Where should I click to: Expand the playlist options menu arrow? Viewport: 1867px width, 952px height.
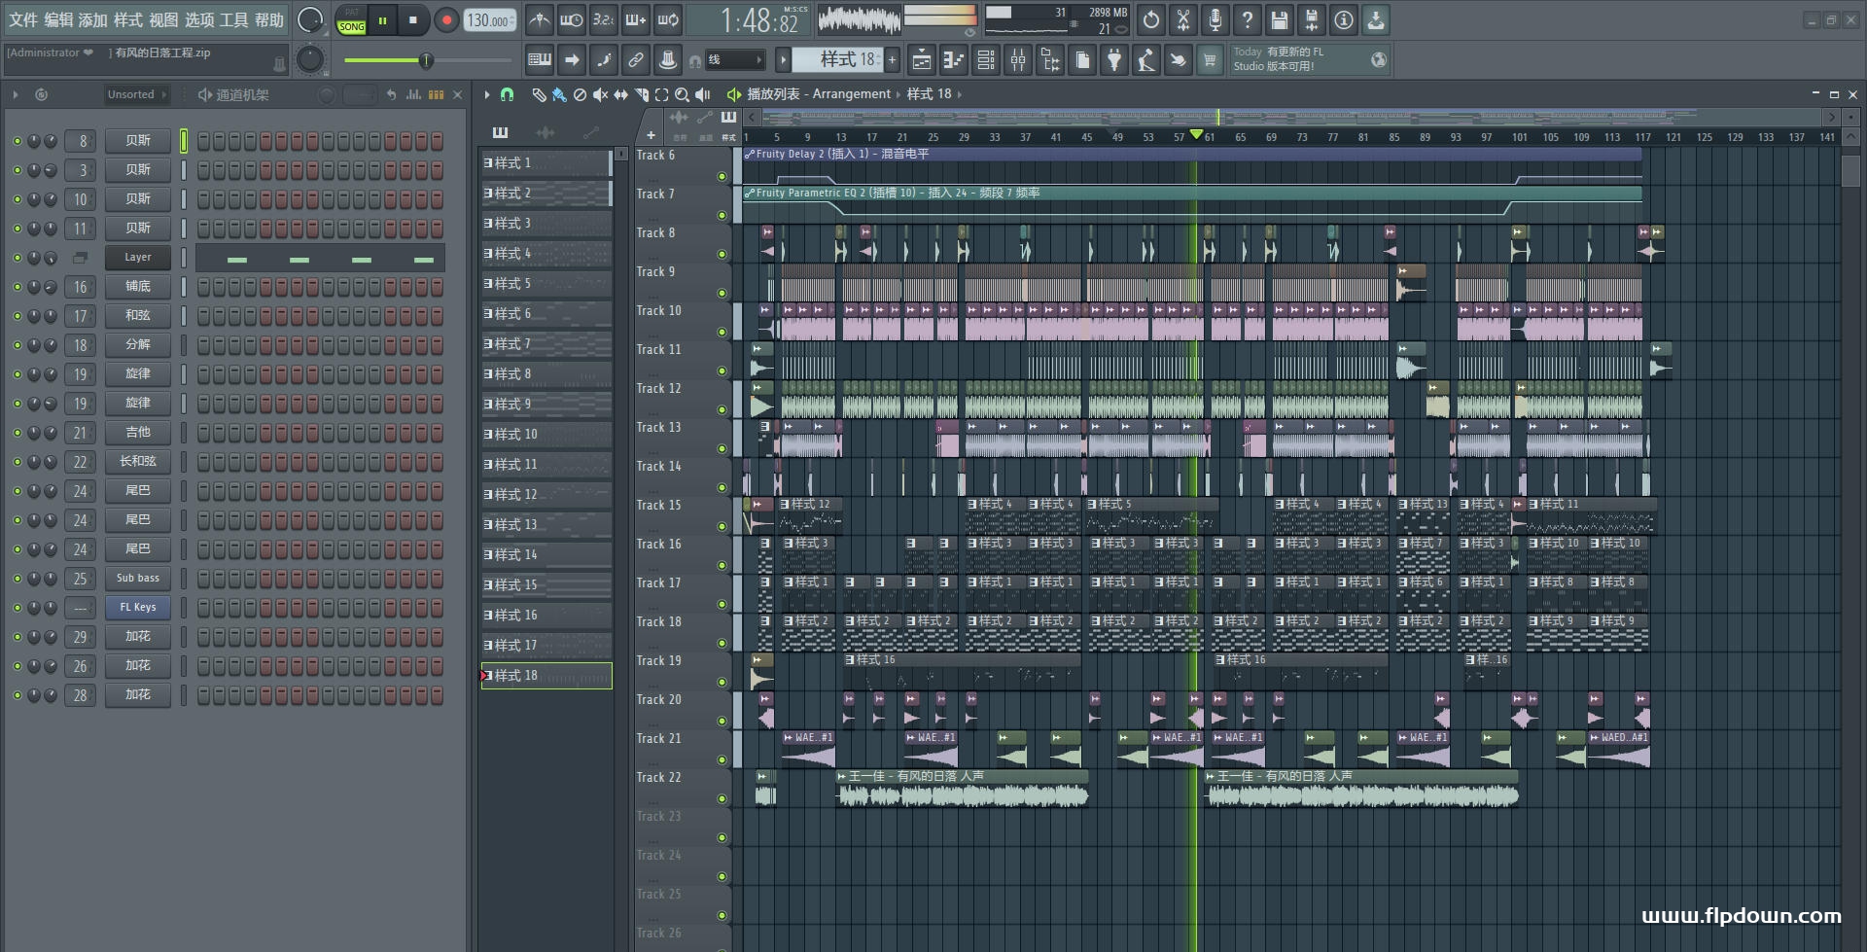tap(487, 94)
